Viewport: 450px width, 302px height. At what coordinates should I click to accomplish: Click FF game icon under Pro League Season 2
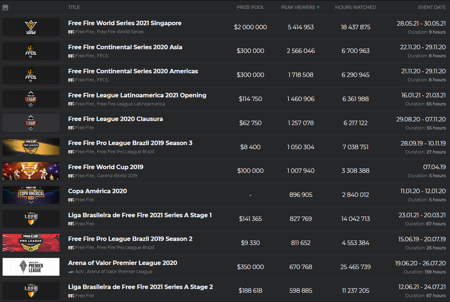71,248
